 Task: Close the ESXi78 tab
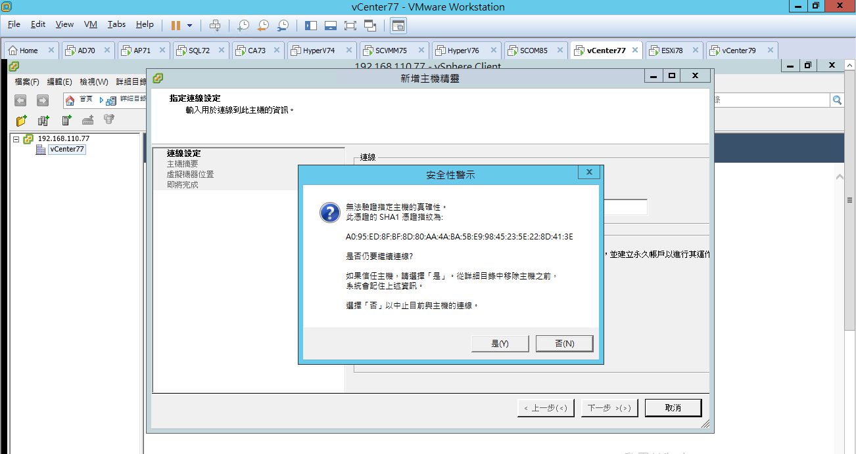pos(696,50)
